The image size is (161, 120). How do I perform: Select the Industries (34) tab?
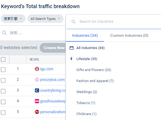[x=85, y=35]
